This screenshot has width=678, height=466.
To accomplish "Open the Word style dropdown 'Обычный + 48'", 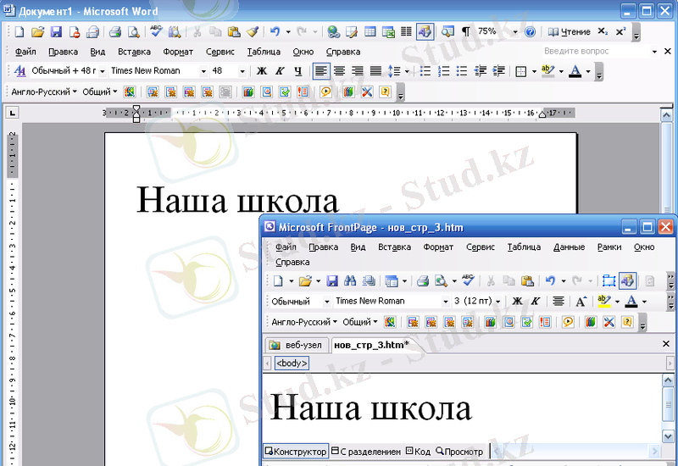I will pos(103,71).
